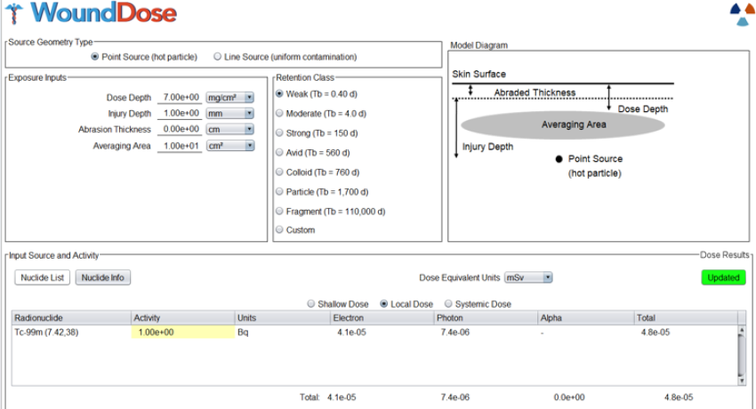Click the colored triangles logo icon
Image resolution: width=756 pixels, height=409 pixels.
[743, 14]
